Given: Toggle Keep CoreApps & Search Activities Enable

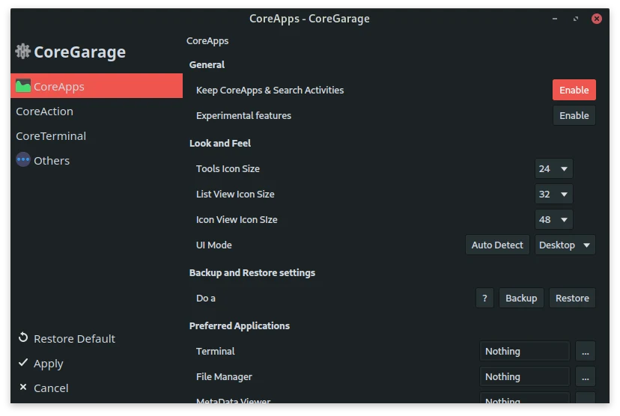Looking at the screenshot, I should coord(574,90).
